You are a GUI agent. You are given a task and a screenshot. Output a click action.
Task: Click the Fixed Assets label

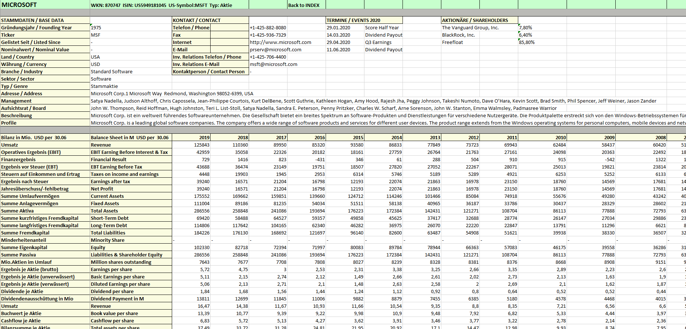coord(131,203)
